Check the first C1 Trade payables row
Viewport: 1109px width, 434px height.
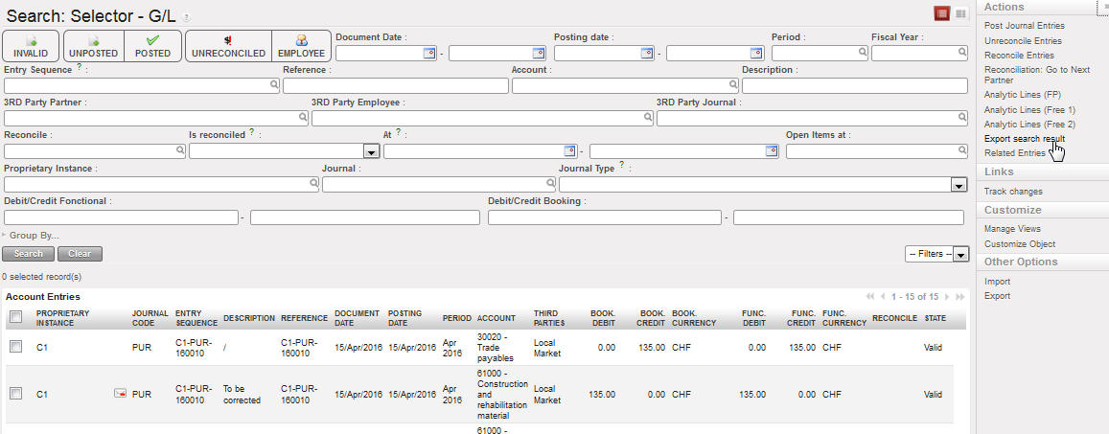(x=15, y=347)
